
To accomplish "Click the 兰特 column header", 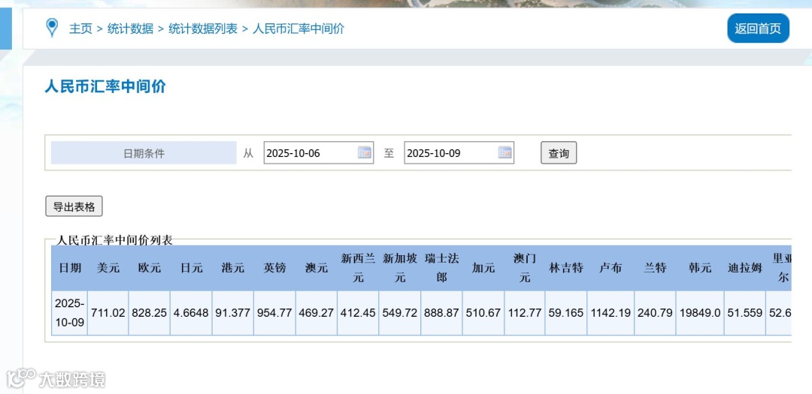I will [x=655, y=268].
